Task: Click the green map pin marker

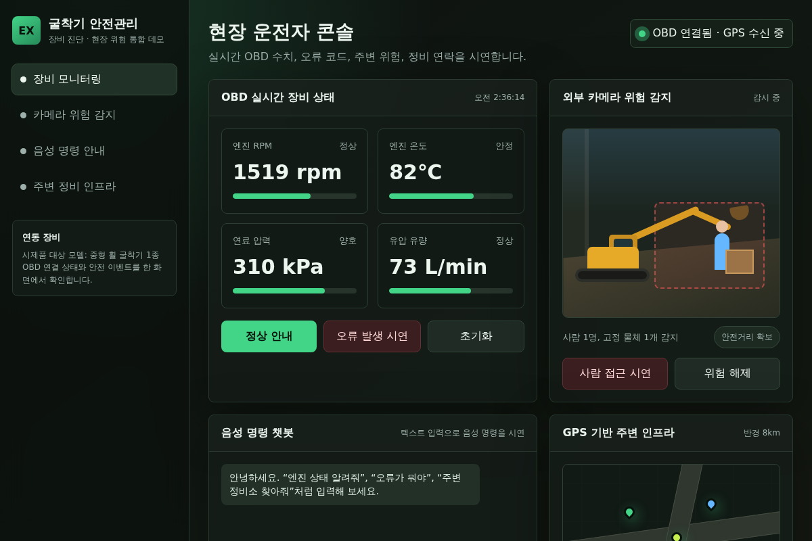Action: [x=629, y=512]
